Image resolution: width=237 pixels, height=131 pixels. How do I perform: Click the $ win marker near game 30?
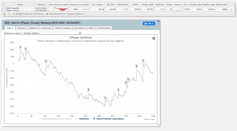(x=25, y=49)
